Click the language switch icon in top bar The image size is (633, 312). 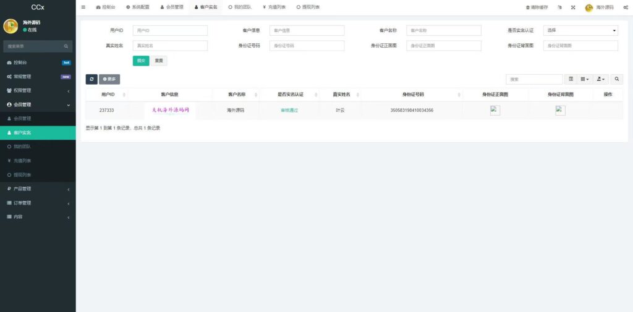coord(559,7)
